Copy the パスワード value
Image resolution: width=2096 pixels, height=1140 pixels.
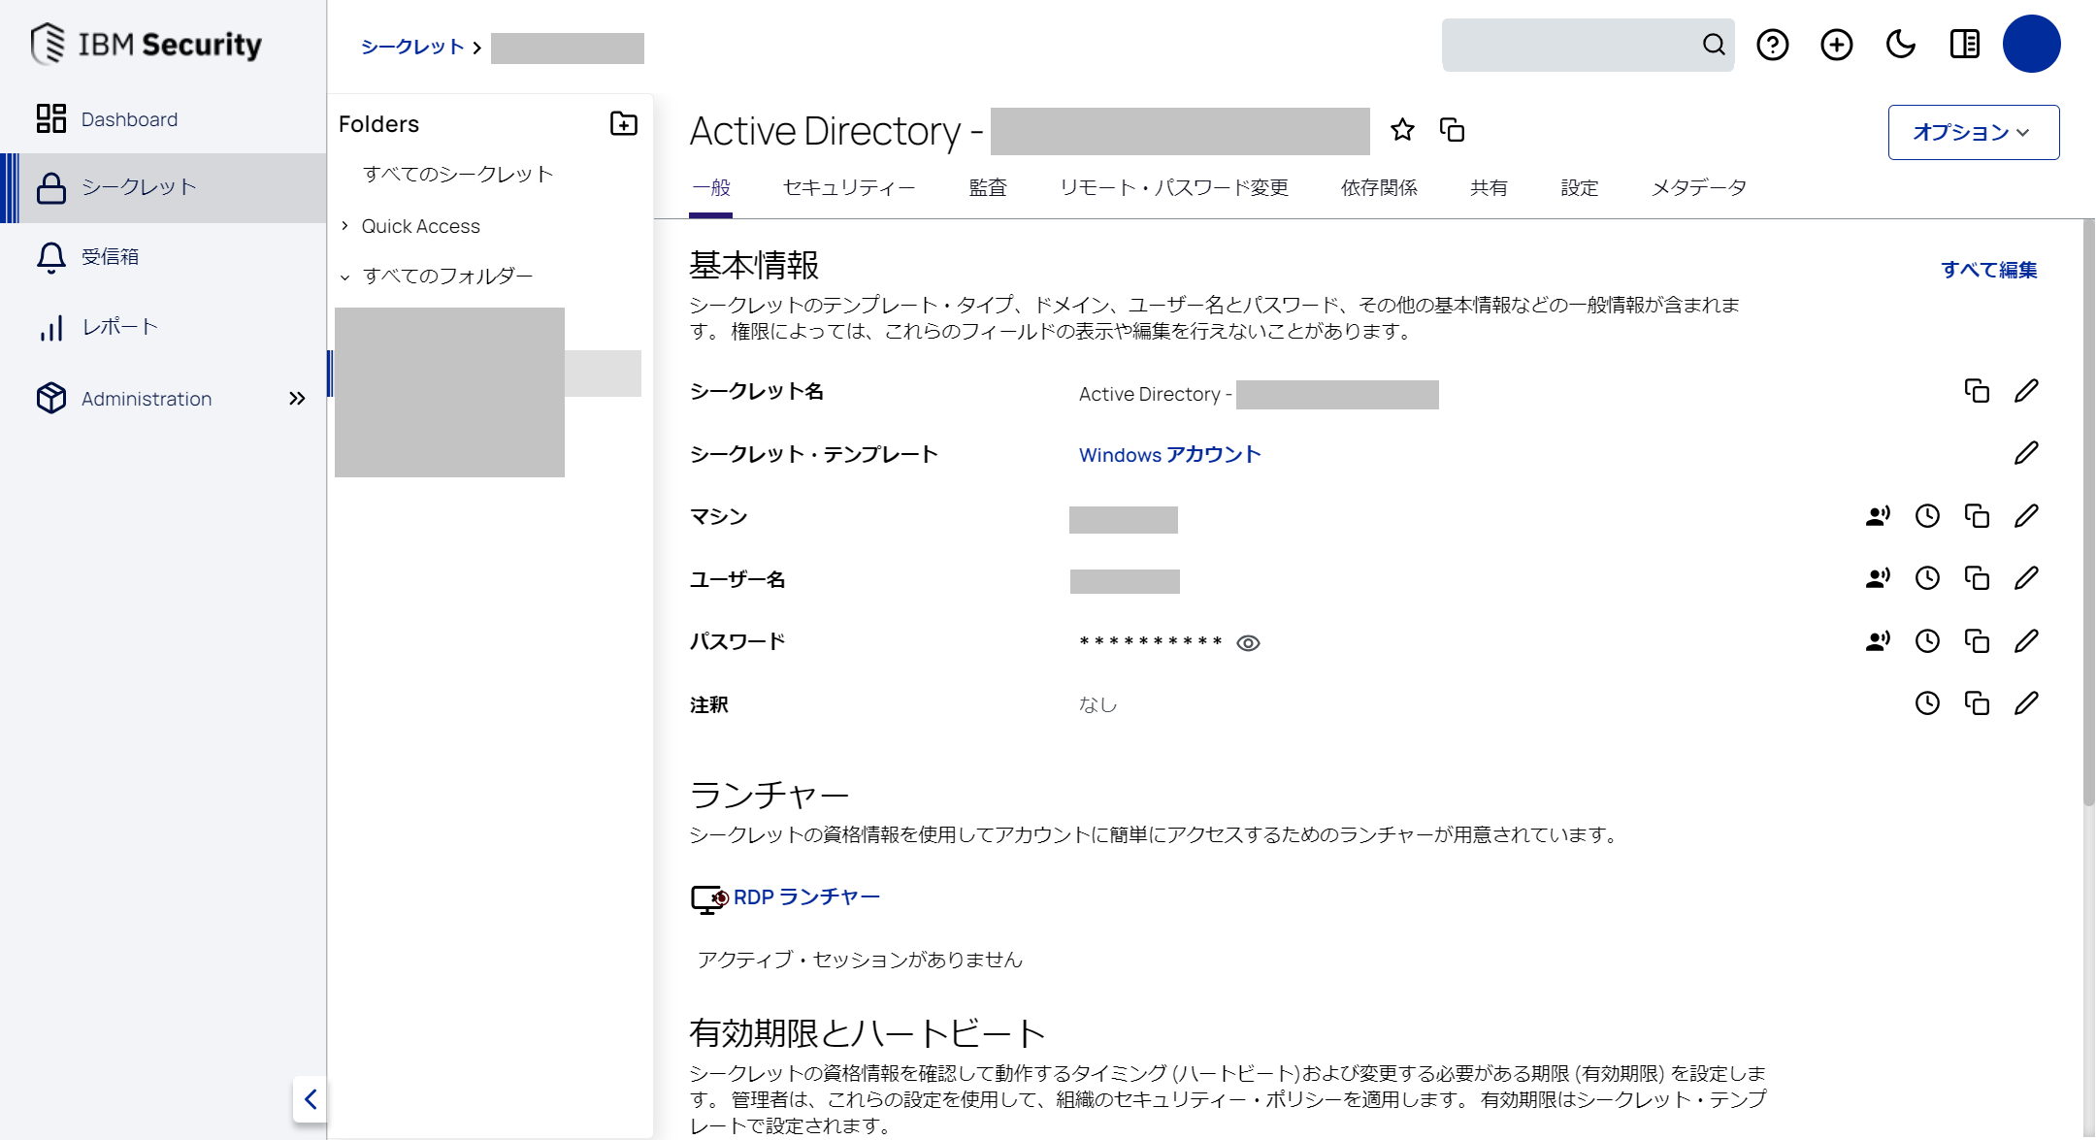[1977, 641]
